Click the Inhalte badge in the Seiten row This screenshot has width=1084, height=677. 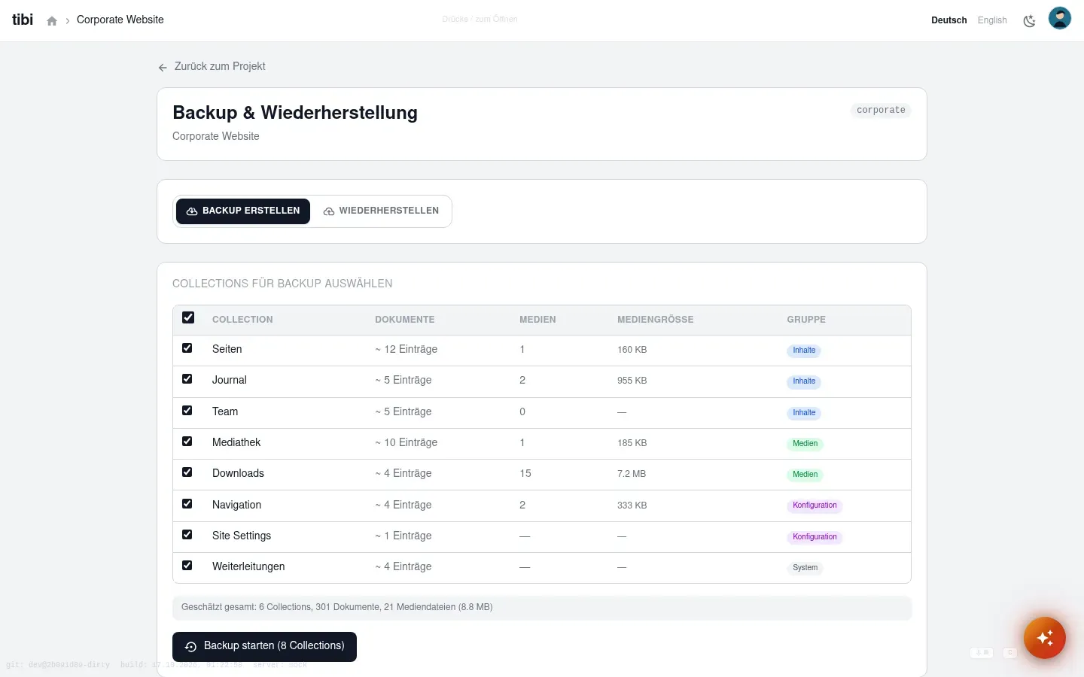804,351
